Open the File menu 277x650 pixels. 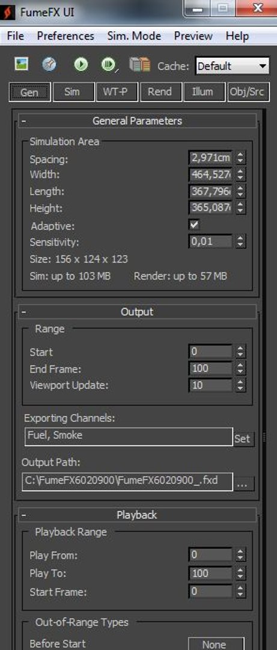(15, 36)
